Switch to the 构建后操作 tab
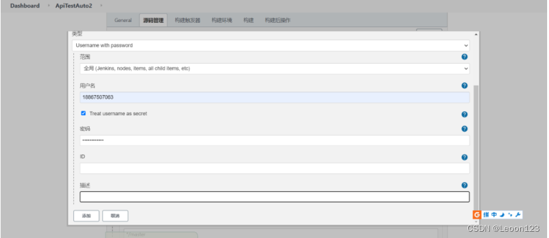 277,20
